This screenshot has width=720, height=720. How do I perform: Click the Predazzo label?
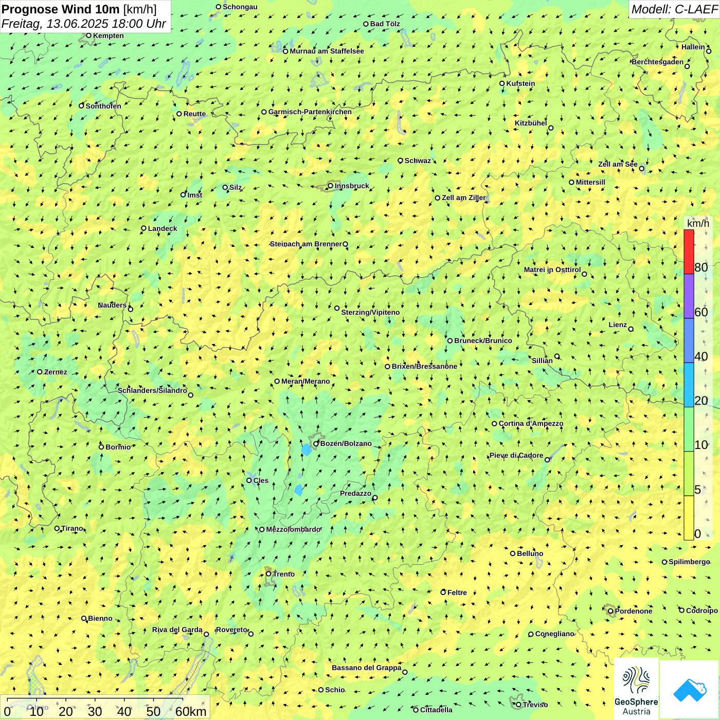click(355, 493)
